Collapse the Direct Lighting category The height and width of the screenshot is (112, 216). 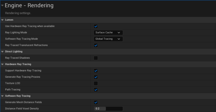pyautogui.click(x=2, y=52)
